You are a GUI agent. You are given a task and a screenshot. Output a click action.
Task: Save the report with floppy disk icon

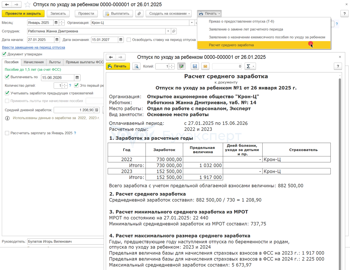pos(195,66)
